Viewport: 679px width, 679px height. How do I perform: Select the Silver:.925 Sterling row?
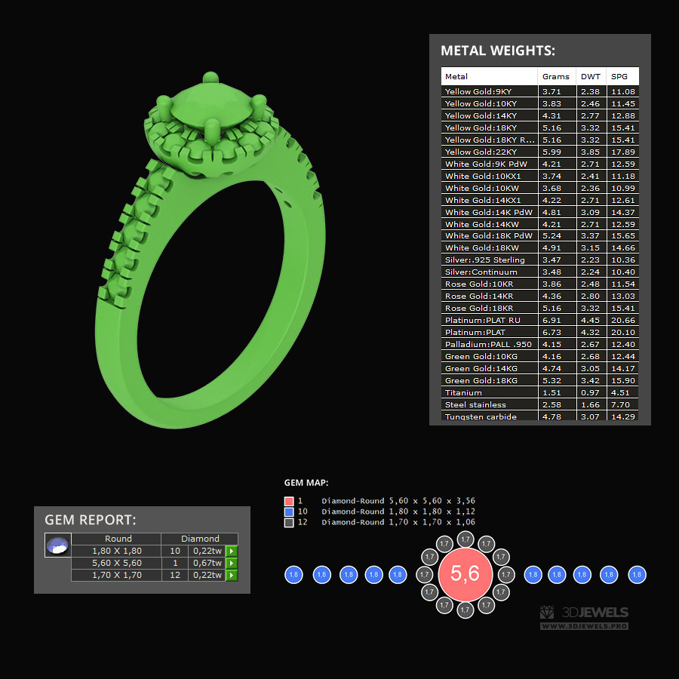[540, 260]
